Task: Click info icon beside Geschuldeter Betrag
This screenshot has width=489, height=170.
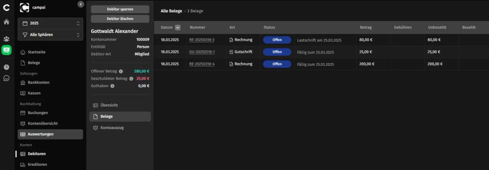Action: pos(131,79)
